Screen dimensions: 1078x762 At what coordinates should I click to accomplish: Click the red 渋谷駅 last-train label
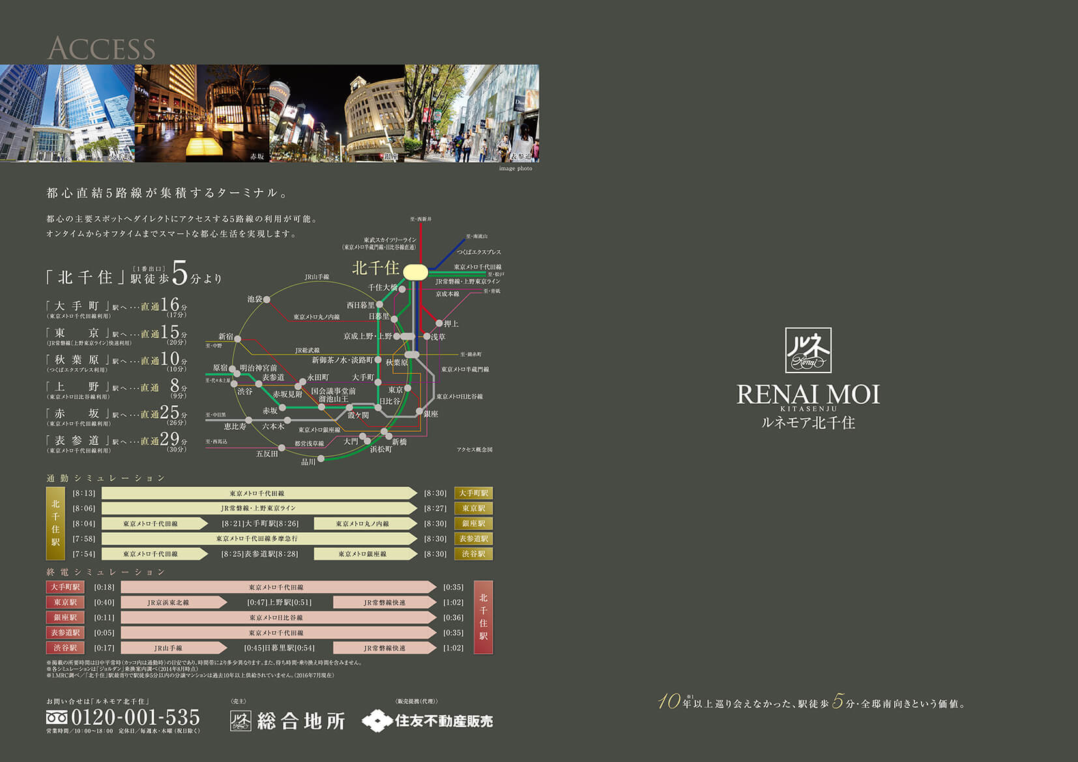(x=65, y=648)
